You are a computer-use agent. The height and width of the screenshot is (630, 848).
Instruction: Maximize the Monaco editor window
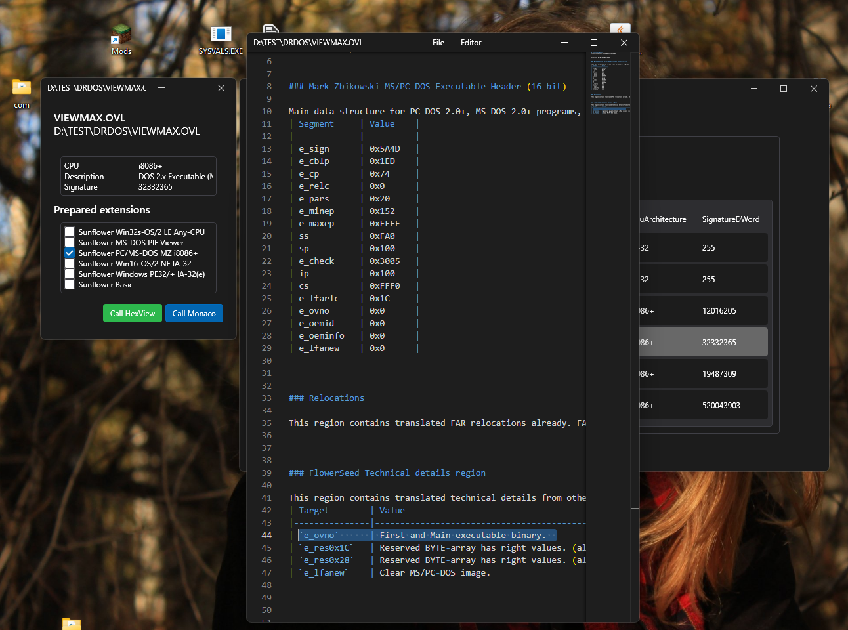coord(594,43)
